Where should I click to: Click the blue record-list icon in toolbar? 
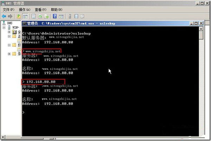pos(76,16)
